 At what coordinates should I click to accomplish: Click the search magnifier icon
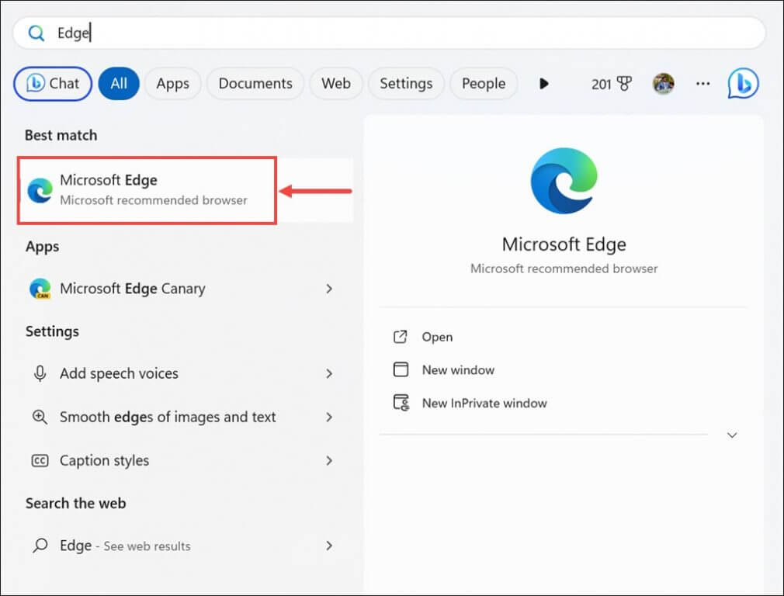pos(36,33)
